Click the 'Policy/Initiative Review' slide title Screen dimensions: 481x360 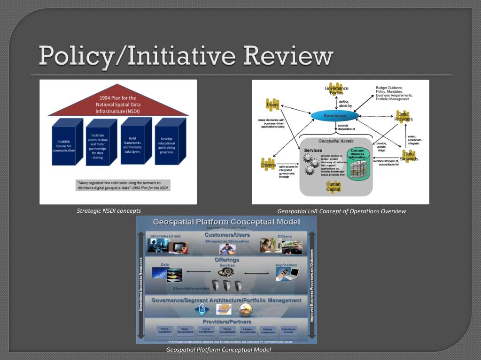click(x=186, y=56)
